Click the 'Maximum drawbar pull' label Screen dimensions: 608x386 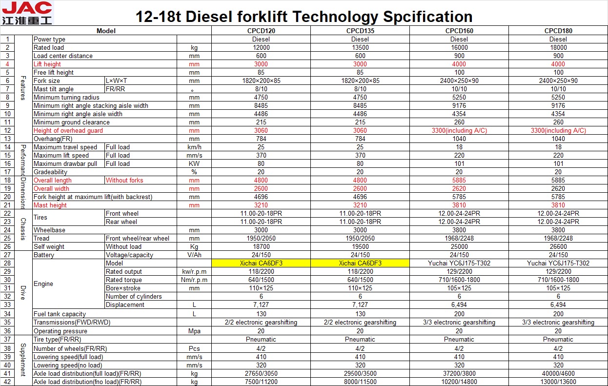tap(65, 164)
